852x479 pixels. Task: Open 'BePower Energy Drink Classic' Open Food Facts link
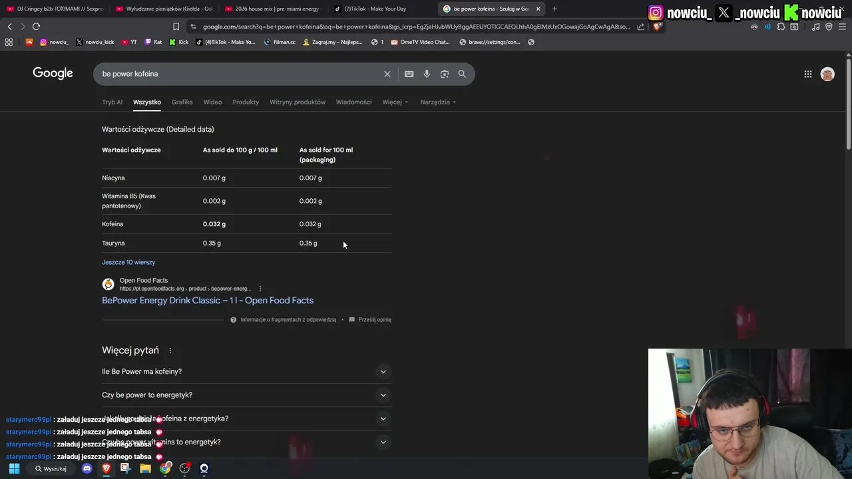tap(208, 301)
